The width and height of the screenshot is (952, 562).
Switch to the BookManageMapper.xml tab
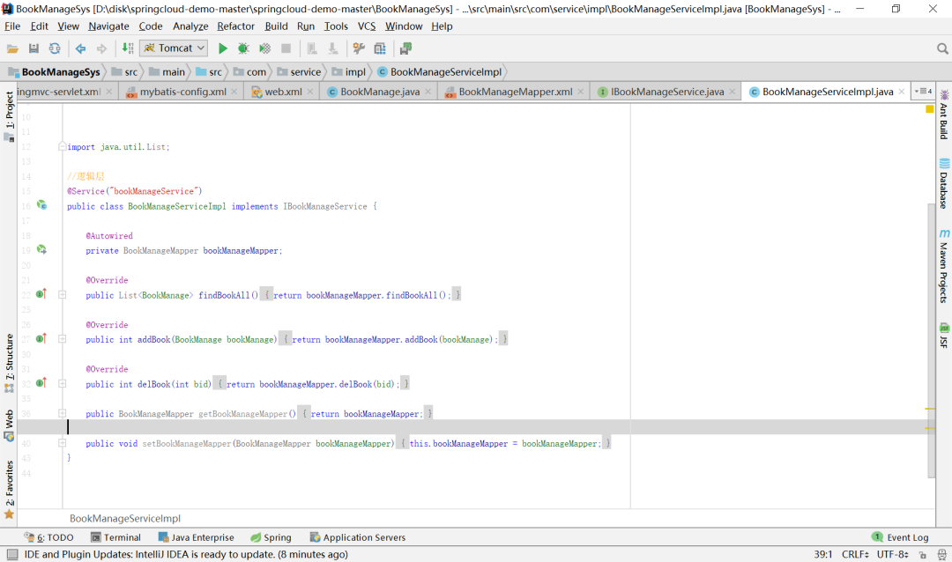(x=515, y=92)
